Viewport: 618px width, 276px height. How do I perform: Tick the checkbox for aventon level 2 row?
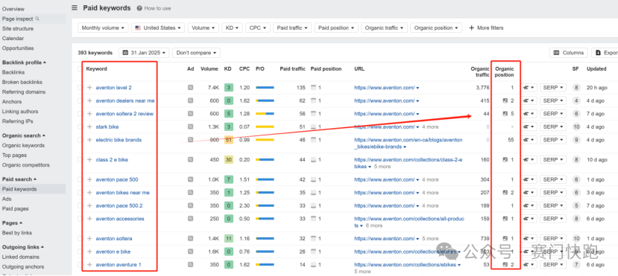(x=80, y=88)
